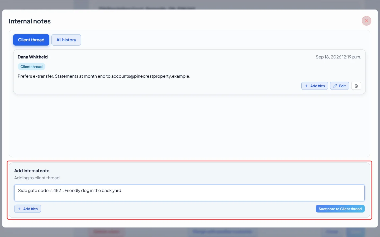
Task: Click the 'Sep 18, 2026 12:19 p.m.' timestamp
Action: click(338, 57)
